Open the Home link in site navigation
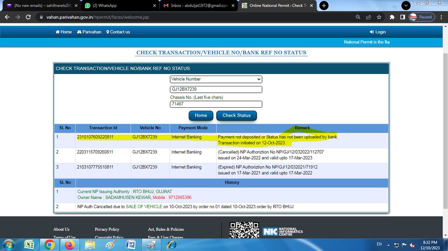Screen dimensions: 448x251 pos(63,32)
